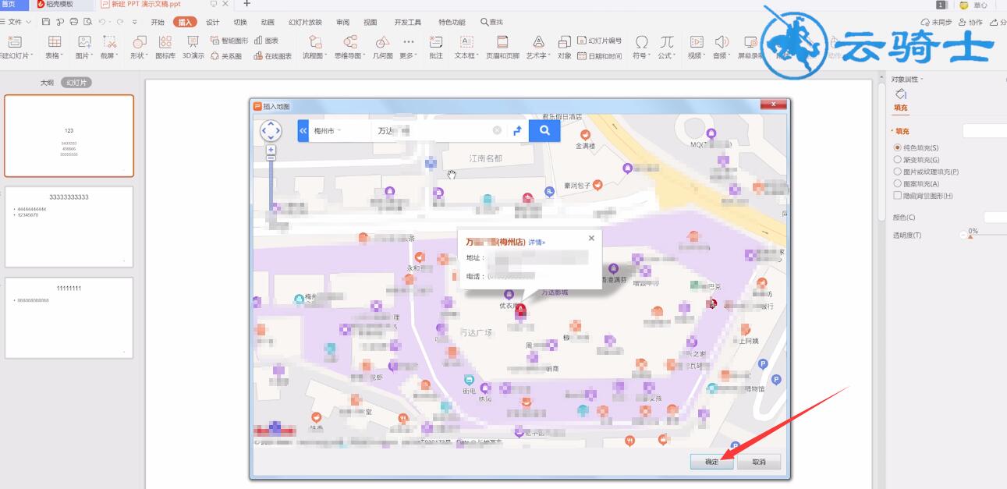Image resolution: width=1007 pixels, height=489 pixels.
Task: Open print preview from the quick toolbar
Action: pyautogui.click(x=86, y=22)
